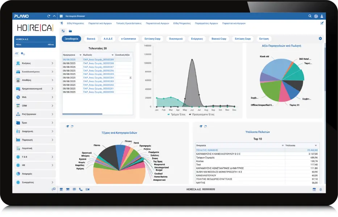Switch to dashboard tiles view icon
338x217 pixels.
[x=63, y=31]
